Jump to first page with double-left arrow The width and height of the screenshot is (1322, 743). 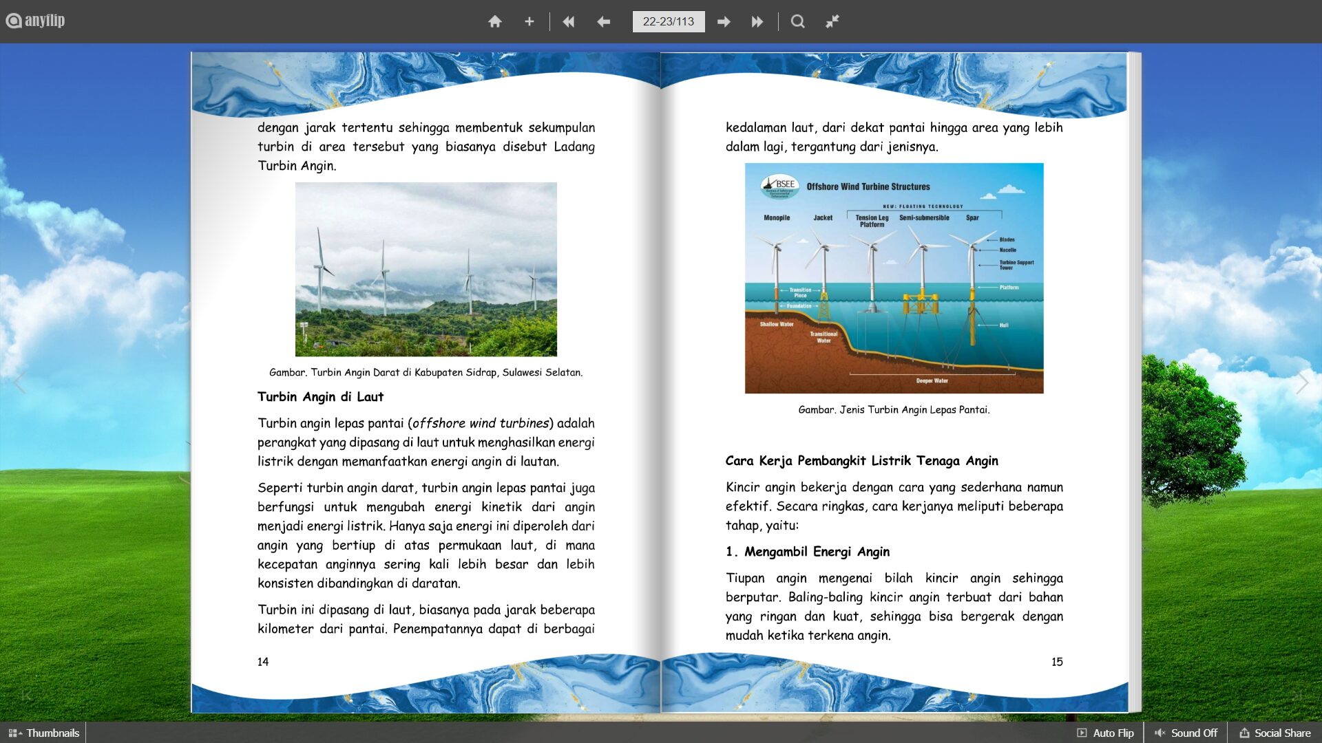(x=568, y=21)
